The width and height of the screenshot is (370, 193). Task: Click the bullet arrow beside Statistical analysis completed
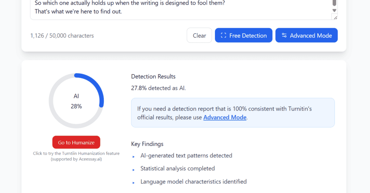pos(134,170)
